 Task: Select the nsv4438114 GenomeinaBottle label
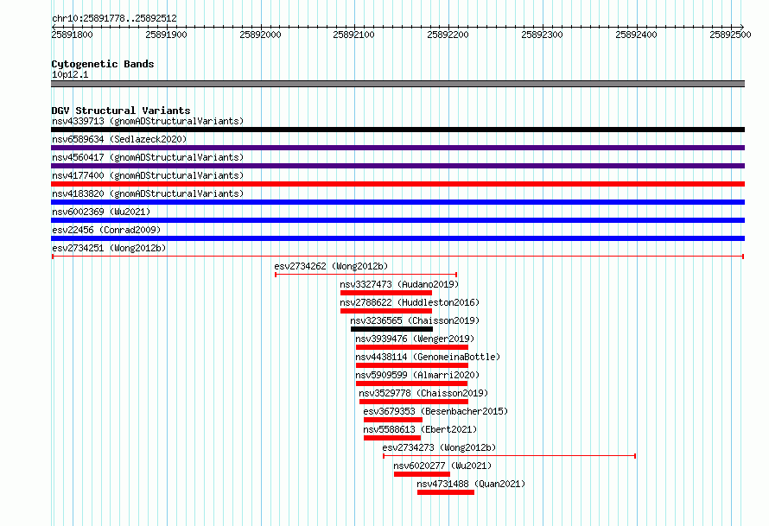[428, 357]
